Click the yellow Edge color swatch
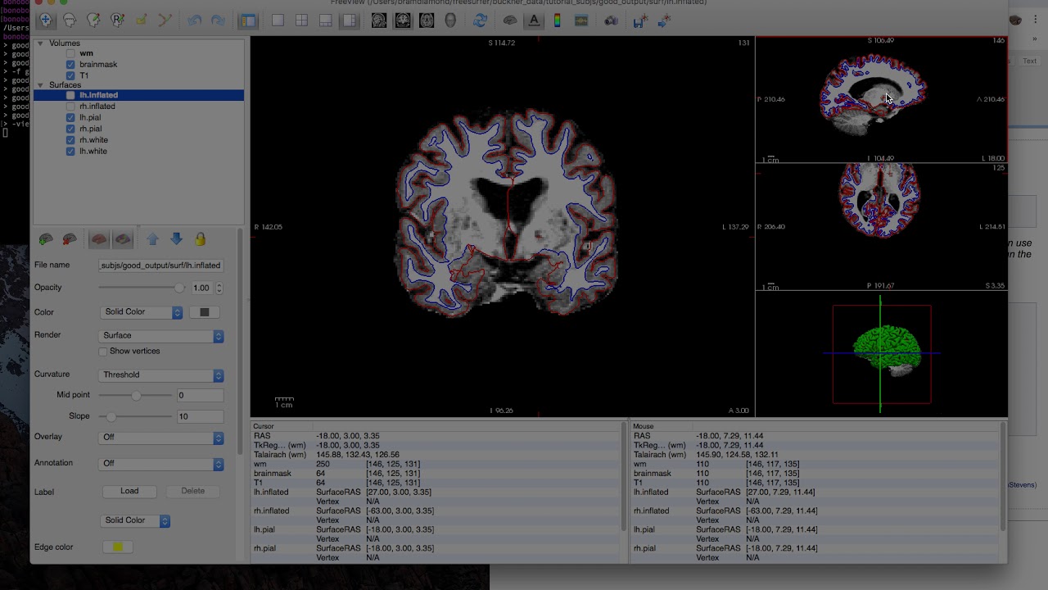This screenshot has height=590, width=1048. coord(118,547)
